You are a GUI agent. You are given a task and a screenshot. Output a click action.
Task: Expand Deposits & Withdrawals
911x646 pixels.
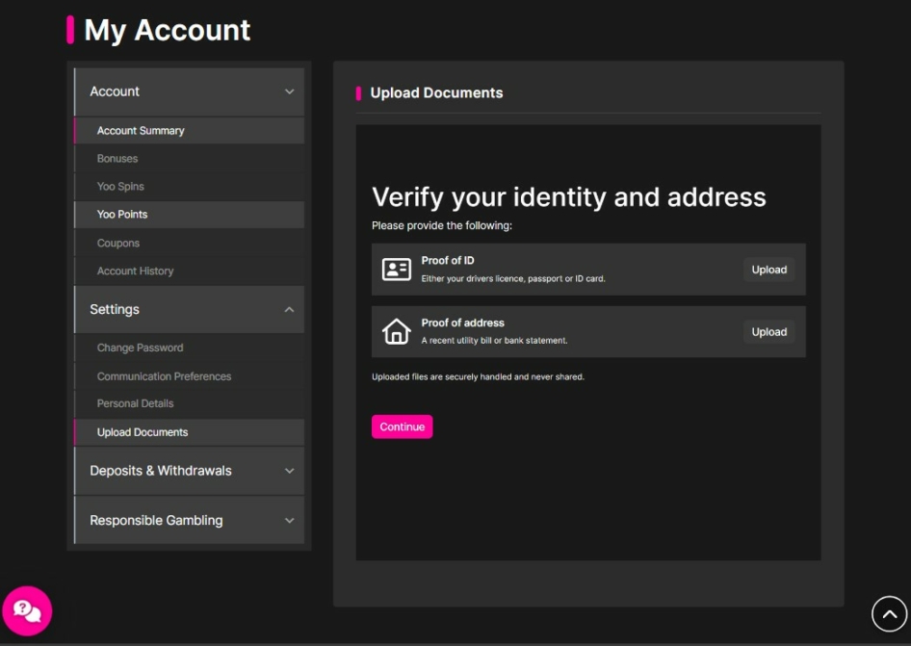tap(188, 471)
